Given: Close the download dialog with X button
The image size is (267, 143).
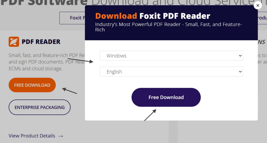Looking at the screenshot, I should [258, 5].
